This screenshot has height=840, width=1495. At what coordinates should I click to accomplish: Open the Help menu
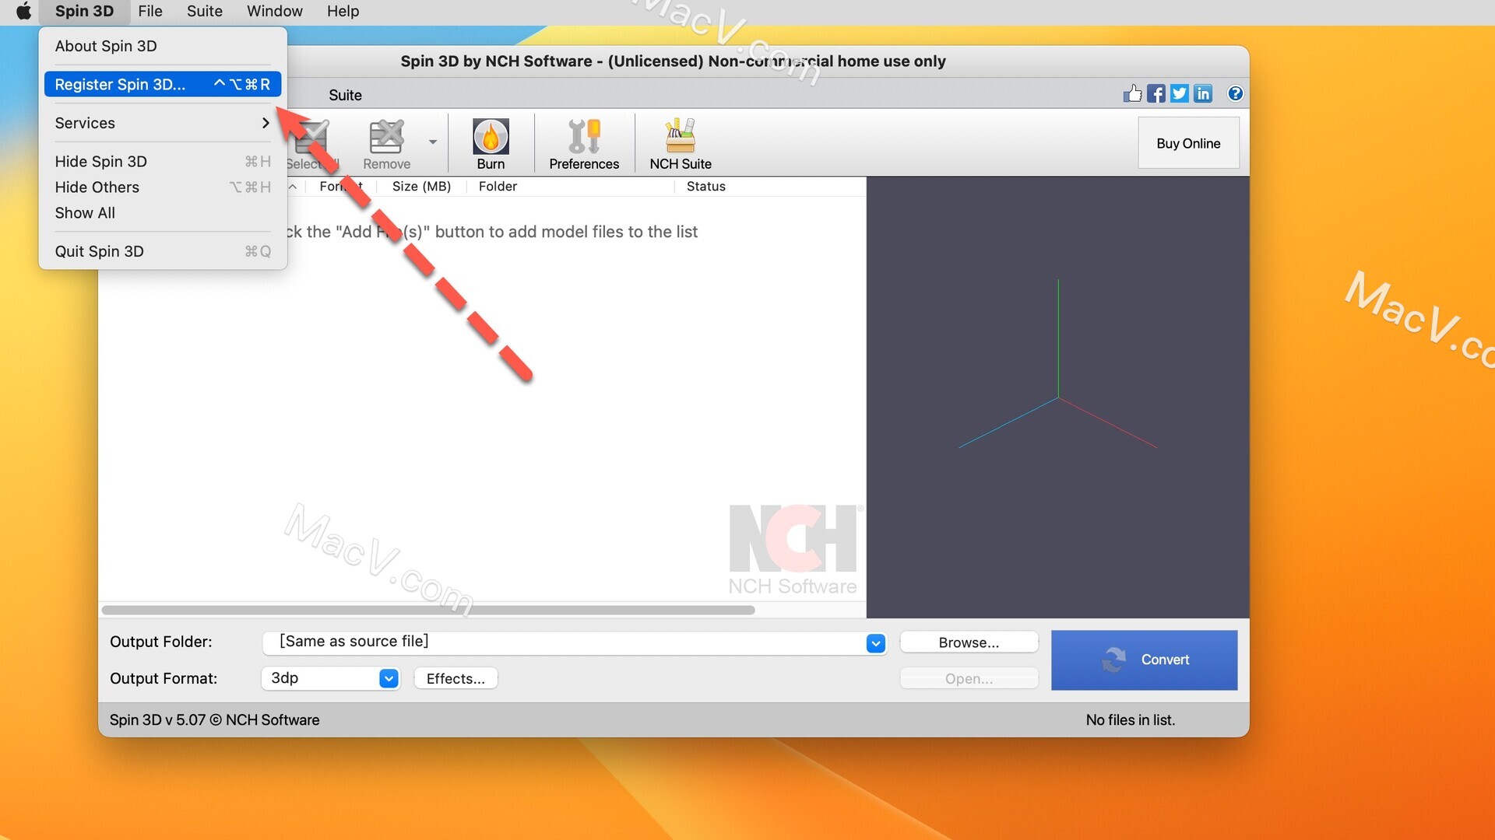343,11
